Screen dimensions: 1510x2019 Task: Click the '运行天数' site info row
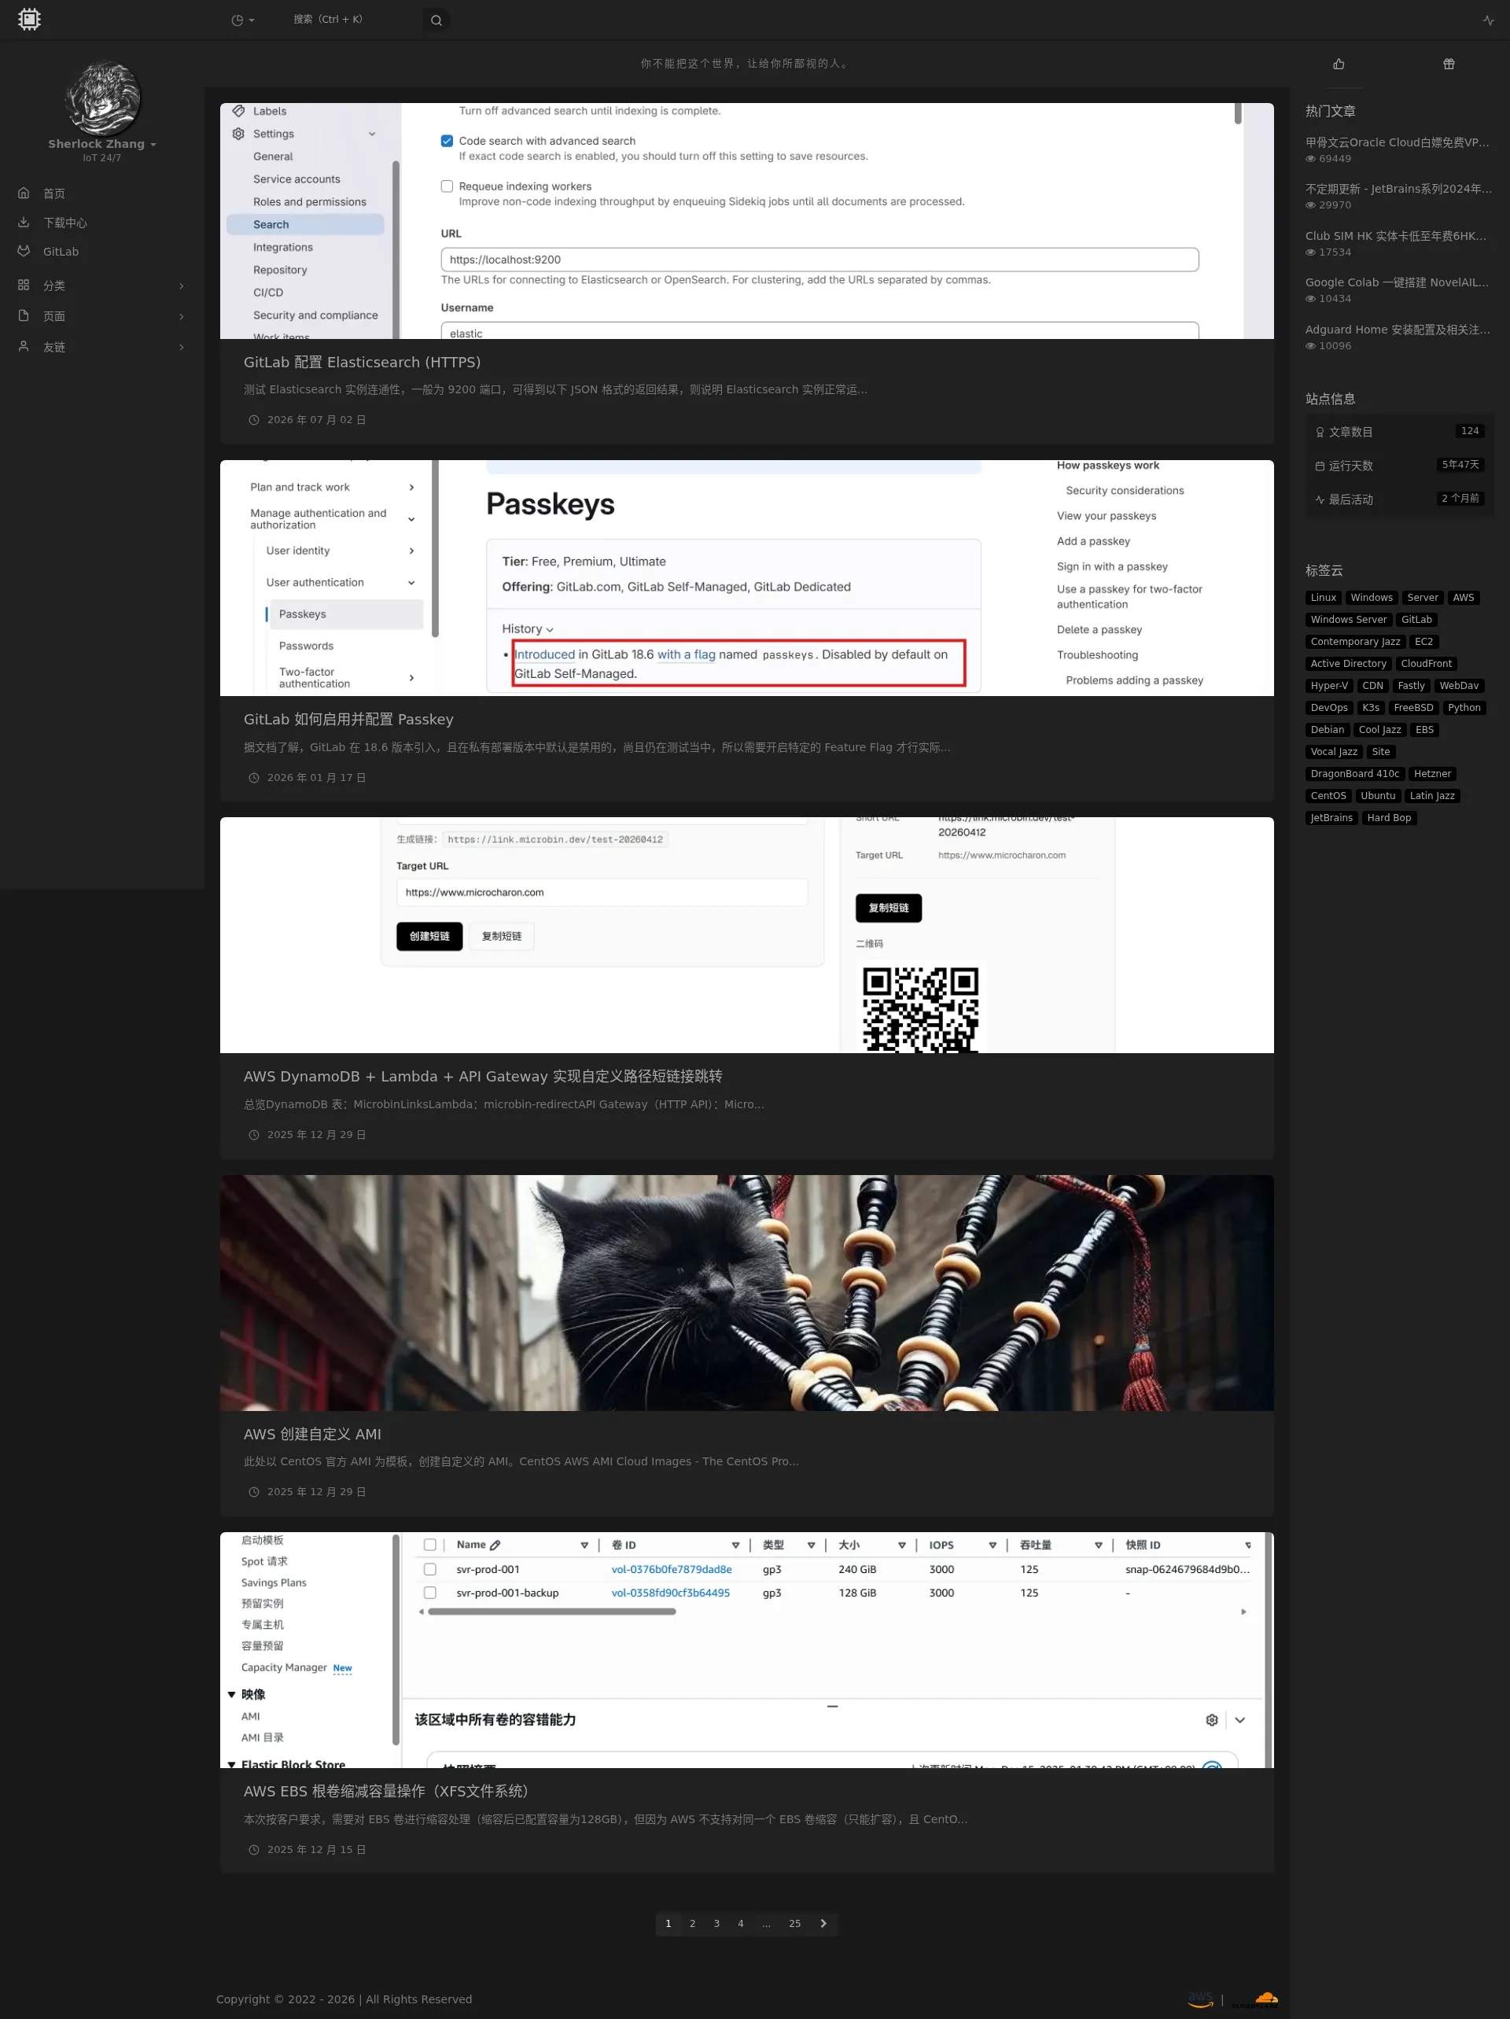tap(1400, 466)
